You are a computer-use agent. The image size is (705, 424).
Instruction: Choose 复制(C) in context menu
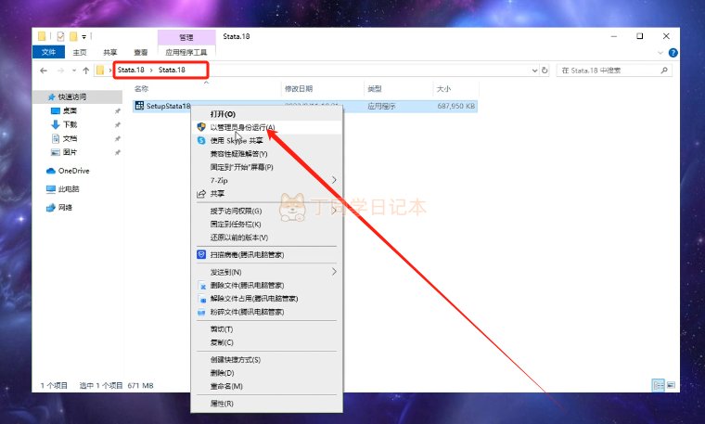tap(266, 342)
